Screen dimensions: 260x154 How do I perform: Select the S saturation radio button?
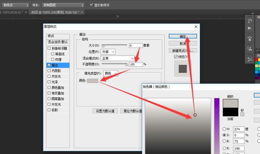click(224, 135)
